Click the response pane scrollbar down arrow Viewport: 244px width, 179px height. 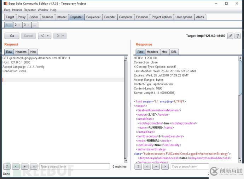point(240,161)
